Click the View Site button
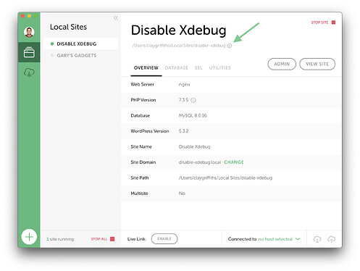 [x=317, y=64]
